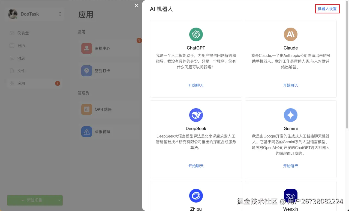Click the Gemini star logo icon
The width and height of the screenshot is (349, 211).
pos(291,115)
